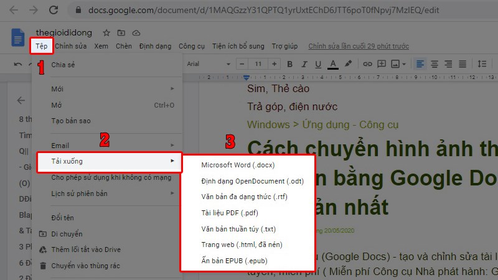Add a comment from the toolbar
Image resolution: width=498 pixels, height=280 pixels.
(x=382, y=64)
